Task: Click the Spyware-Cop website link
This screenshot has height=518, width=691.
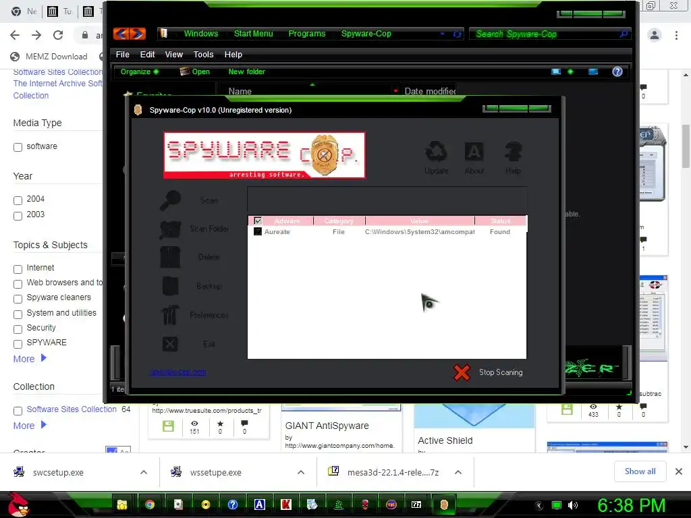Action: point(178,372)
